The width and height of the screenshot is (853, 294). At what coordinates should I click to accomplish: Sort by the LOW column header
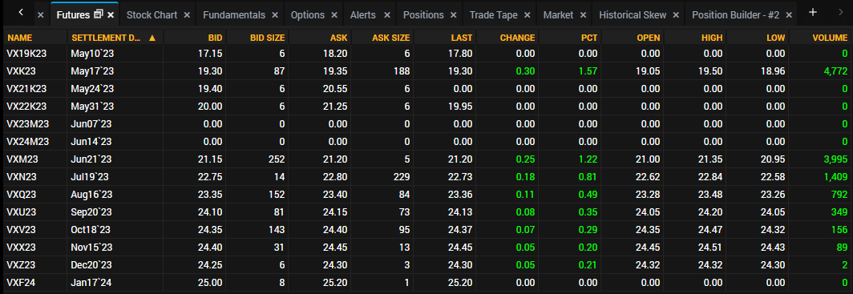coord(776,38)
